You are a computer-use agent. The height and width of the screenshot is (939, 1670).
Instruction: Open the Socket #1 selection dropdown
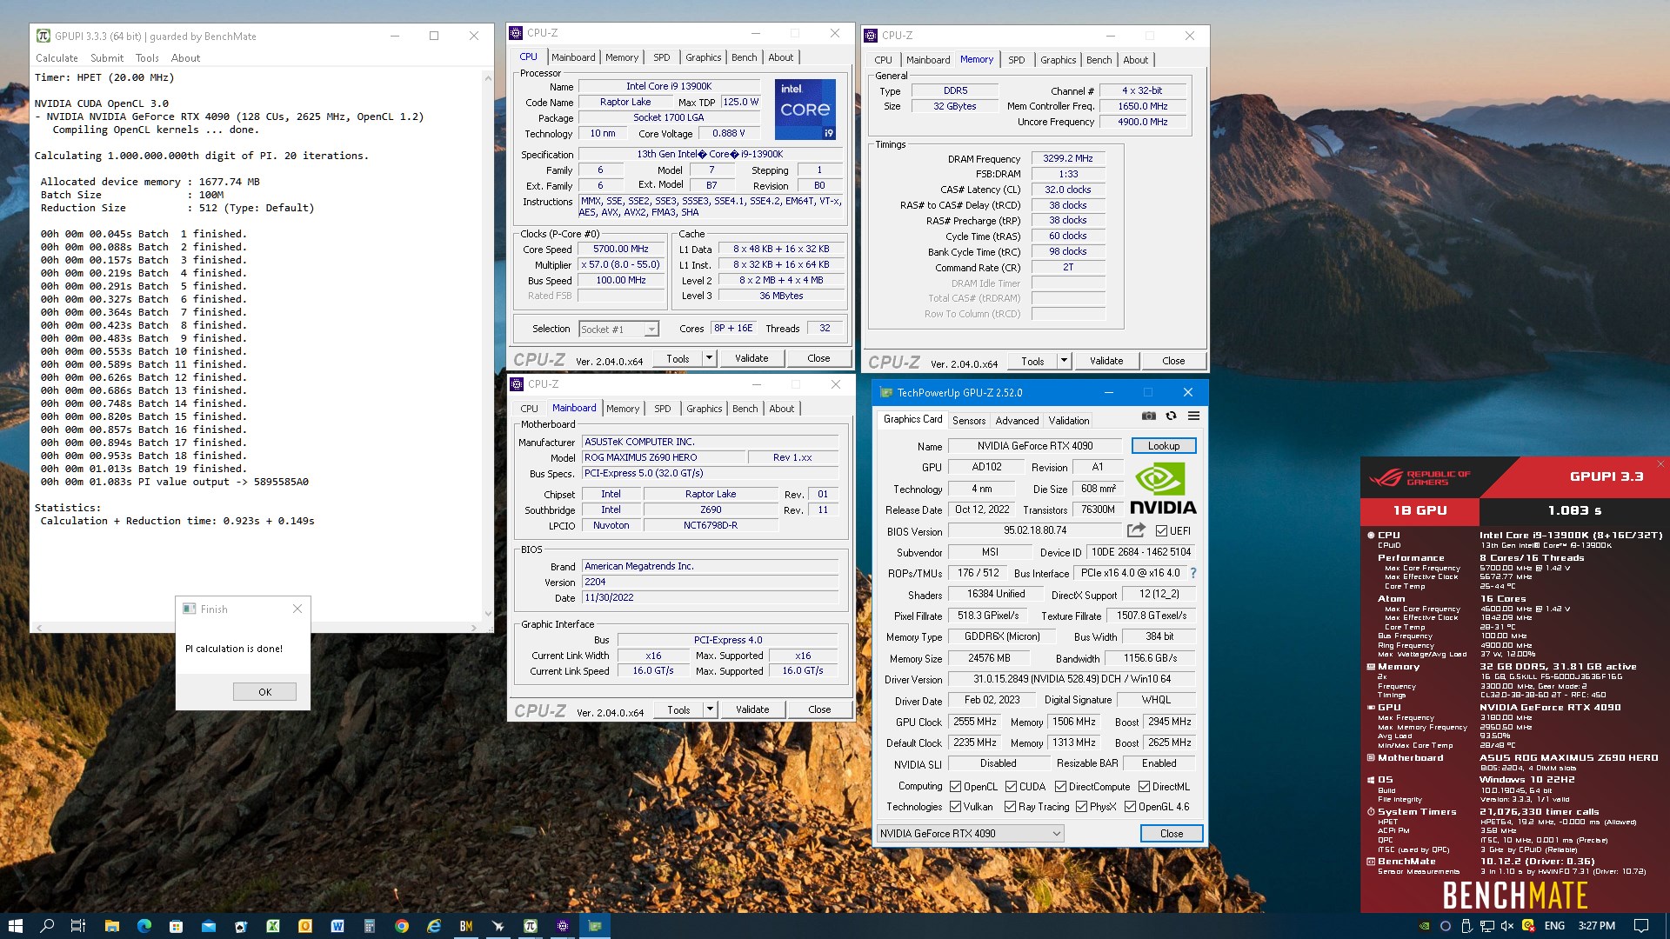[x=618, y=329]
